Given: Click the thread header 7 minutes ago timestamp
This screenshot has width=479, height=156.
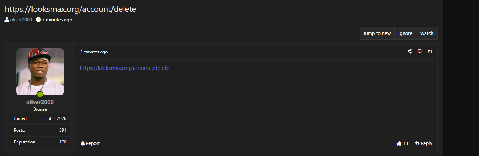Looking at the screenshot, I should [57, 19].
